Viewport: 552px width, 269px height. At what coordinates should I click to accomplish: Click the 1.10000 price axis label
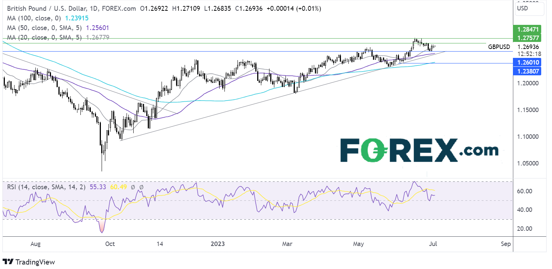527,137
